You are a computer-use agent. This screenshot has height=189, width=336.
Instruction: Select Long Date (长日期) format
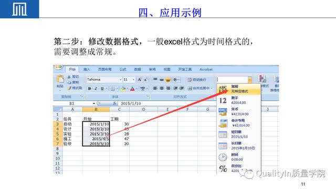[x=239, y=146]
